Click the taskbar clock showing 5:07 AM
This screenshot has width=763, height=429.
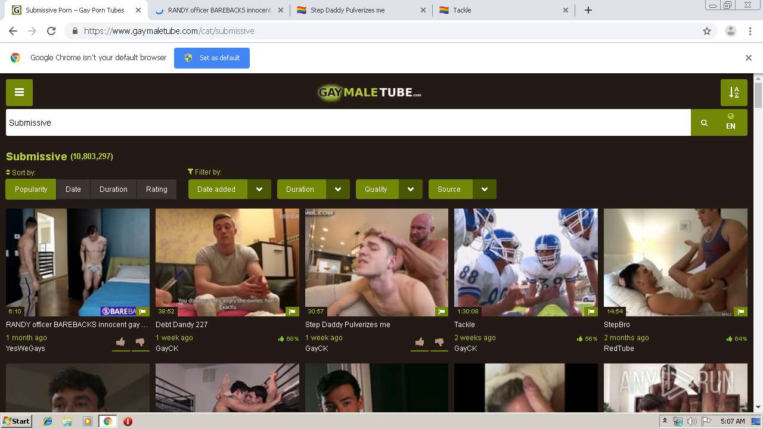pyautogui.click(x=733, y=421)
